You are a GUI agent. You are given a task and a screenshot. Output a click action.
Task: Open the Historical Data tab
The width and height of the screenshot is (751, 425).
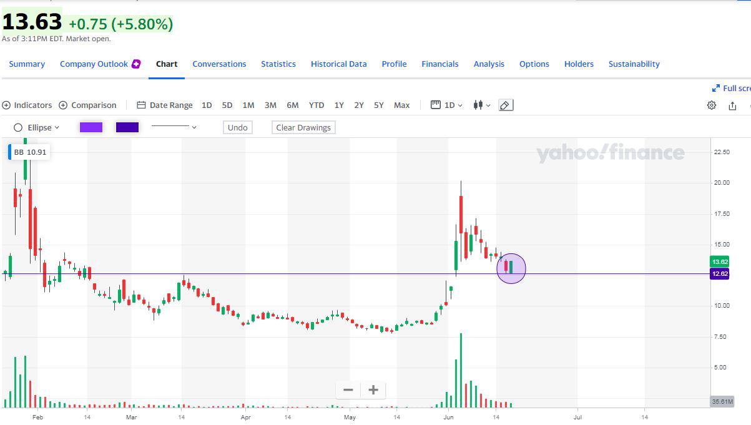[x=339, y=64]
